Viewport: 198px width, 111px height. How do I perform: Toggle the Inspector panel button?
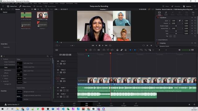pyautogui.click(x=187, y=6)
